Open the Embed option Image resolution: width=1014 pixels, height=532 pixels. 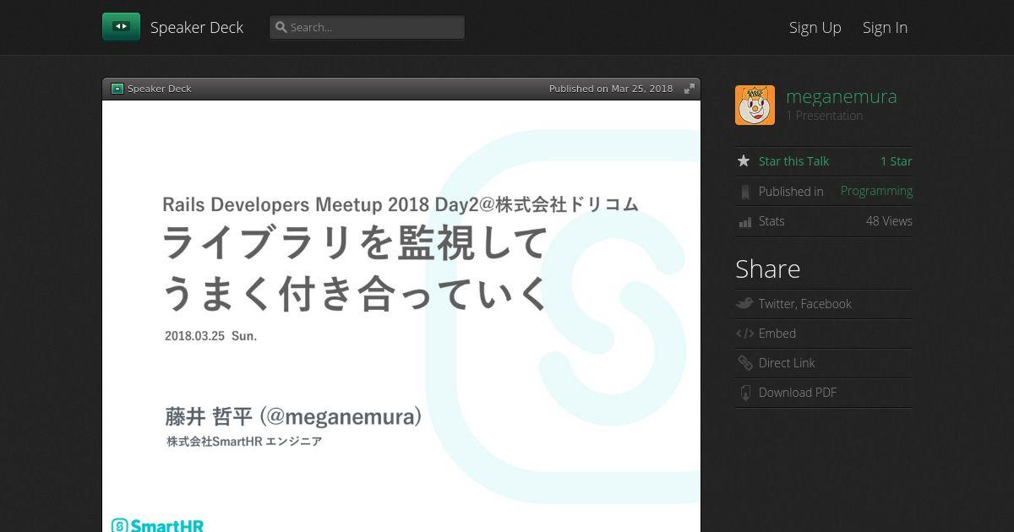coord(777,334)
